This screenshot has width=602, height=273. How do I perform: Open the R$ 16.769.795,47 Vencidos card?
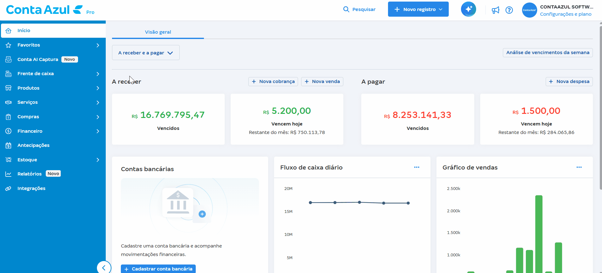click(168, 119)
